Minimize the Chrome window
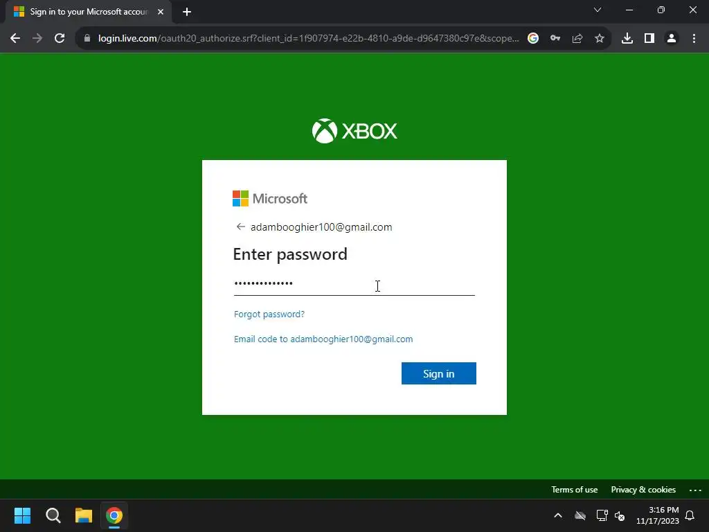The width and height of the screenshot is (709, 532). click(x=629, y=10)
